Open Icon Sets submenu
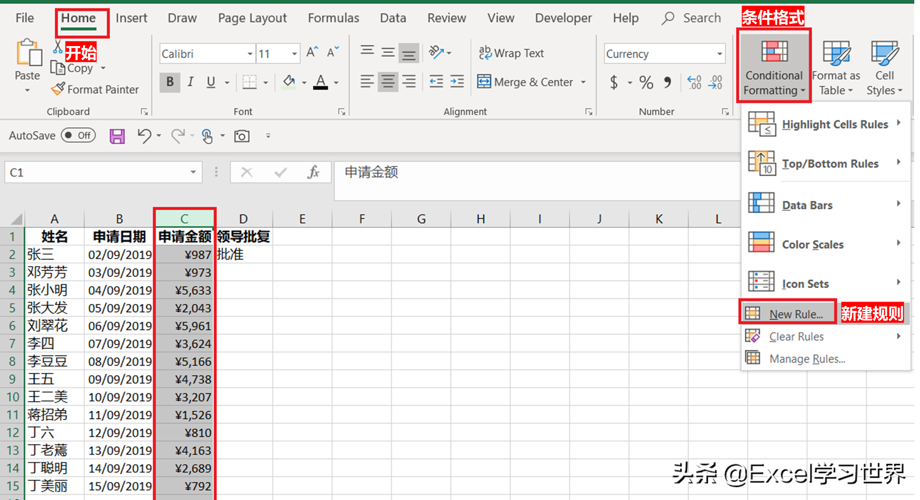 (x=826, y=283)
